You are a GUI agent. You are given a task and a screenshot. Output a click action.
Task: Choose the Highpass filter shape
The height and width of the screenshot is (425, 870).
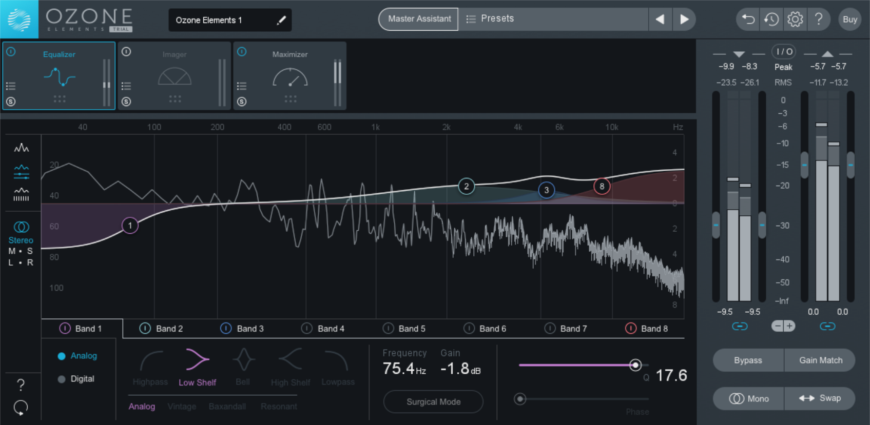[x=150, y=367]
